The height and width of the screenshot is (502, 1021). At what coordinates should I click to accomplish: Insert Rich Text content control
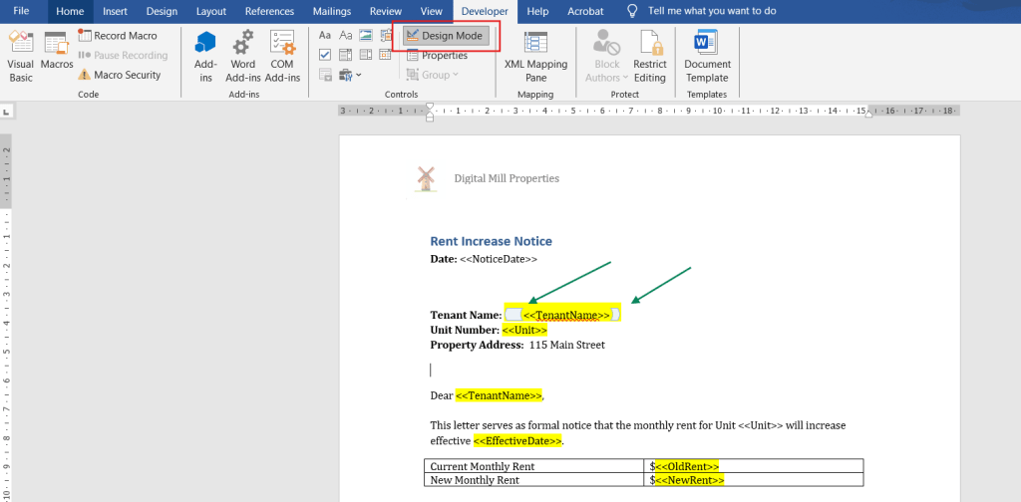pos(325,35)
